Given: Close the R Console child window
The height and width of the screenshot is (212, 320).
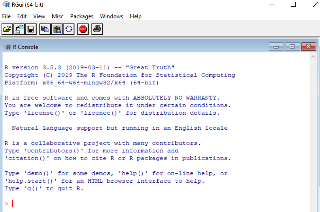Looking at the screenshot, I should pos(309,47).
